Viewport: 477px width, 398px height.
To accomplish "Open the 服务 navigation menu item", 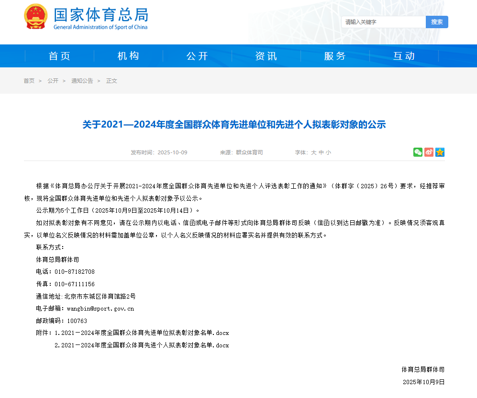I will point(335,56).
